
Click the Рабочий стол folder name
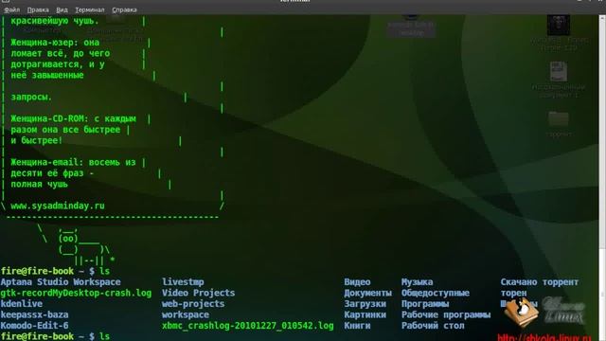coord(433,326)
